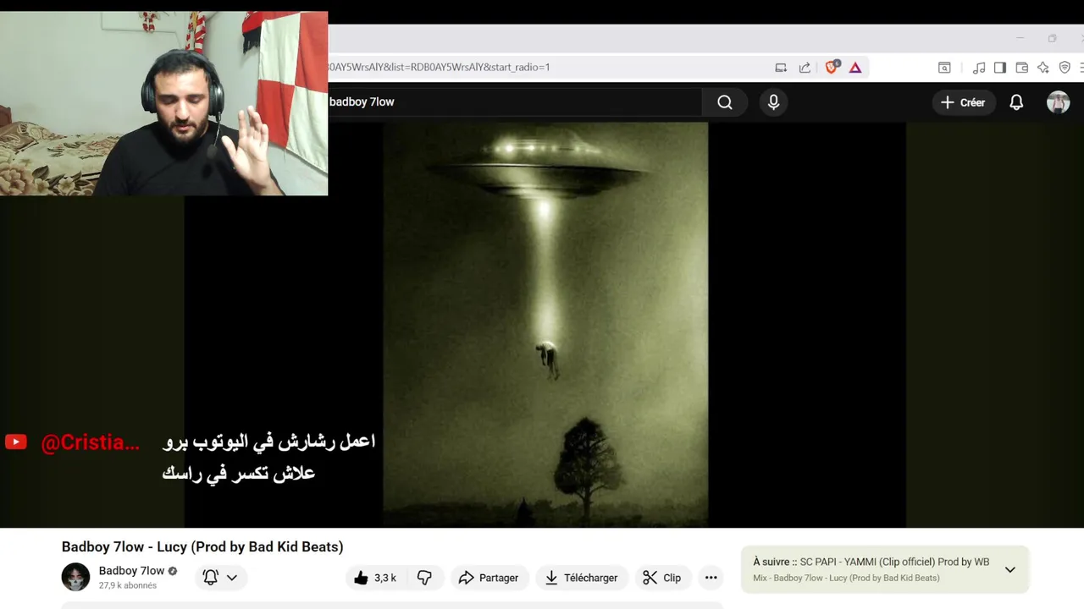1084x609 pixels.
Task: Click the '27,9 k abonnés' subscriber count
Action: 128,585
